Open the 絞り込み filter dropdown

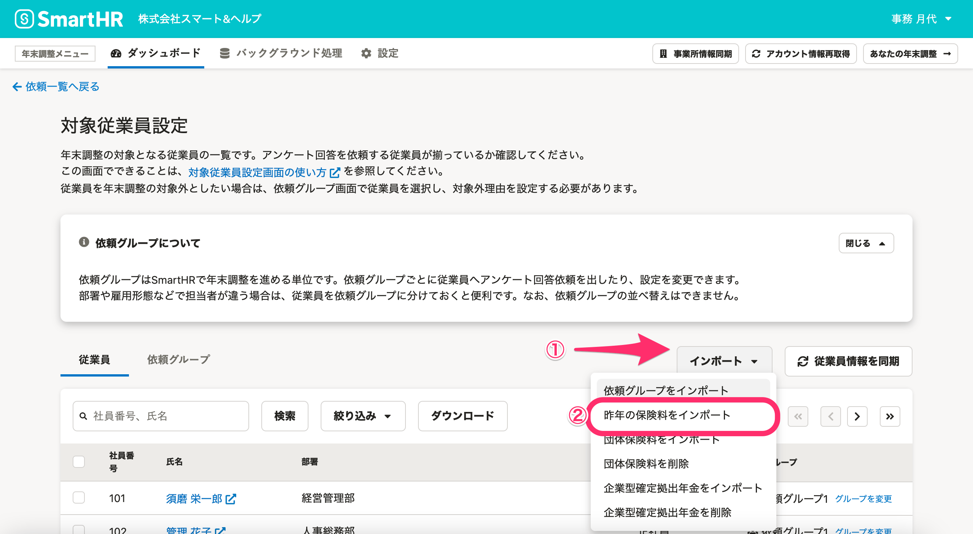[x=363, y=416]
